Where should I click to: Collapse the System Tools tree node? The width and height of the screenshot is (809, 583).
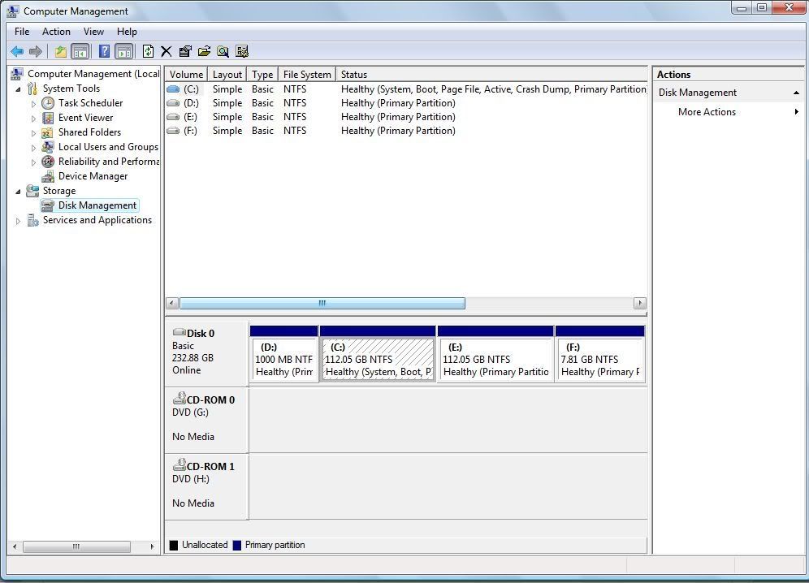tap(19, 89)
